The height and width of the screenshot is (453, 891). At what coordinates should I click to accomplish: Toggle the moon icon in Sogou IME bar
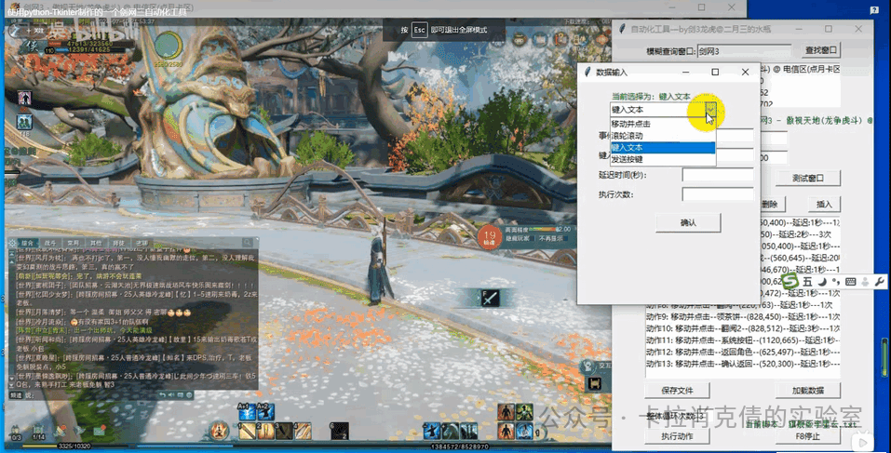tap(823, 281)
